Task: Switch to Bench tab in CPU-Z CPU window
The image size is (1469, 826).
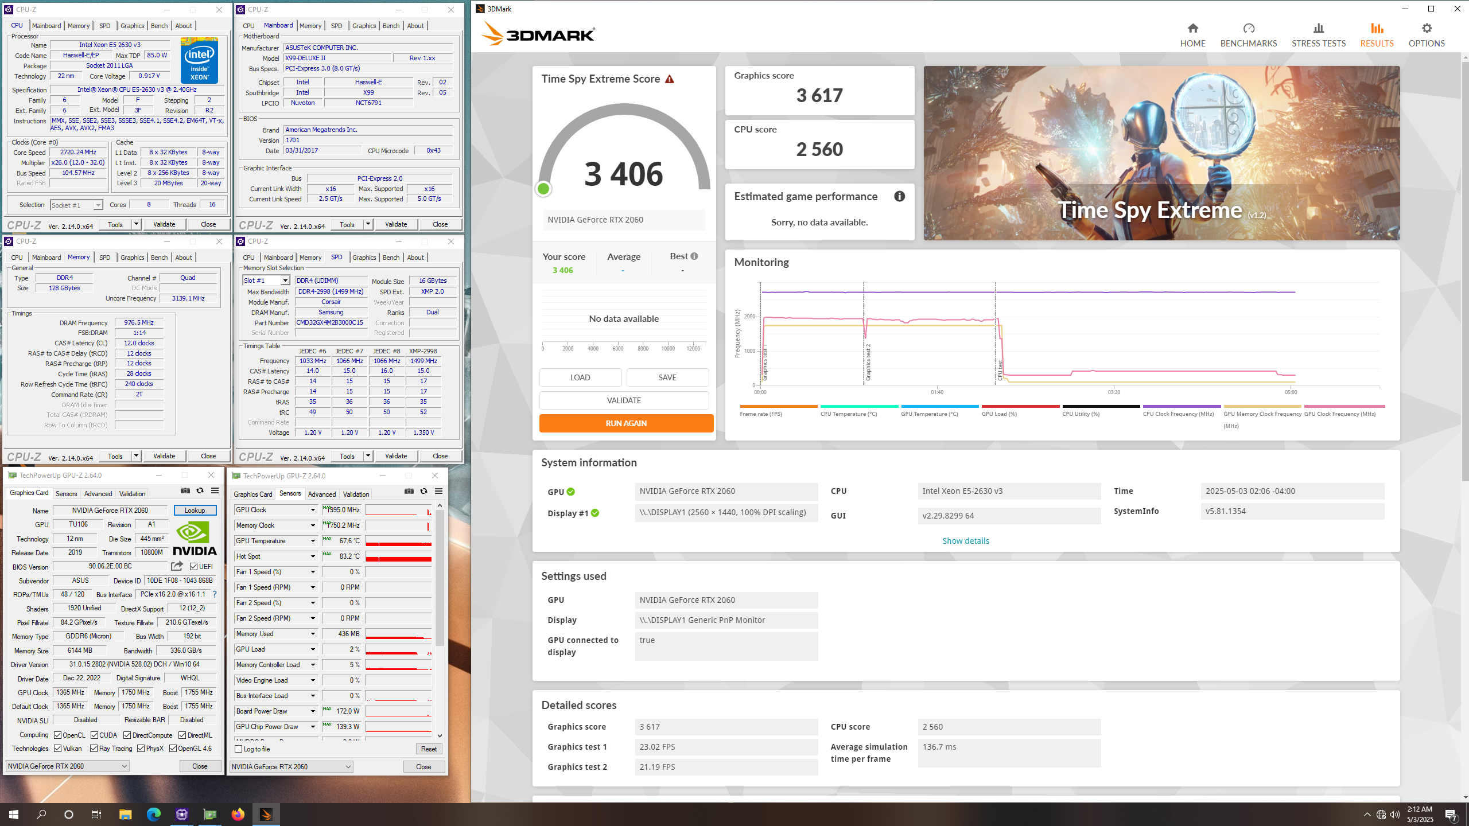Action: pos(159,26)
